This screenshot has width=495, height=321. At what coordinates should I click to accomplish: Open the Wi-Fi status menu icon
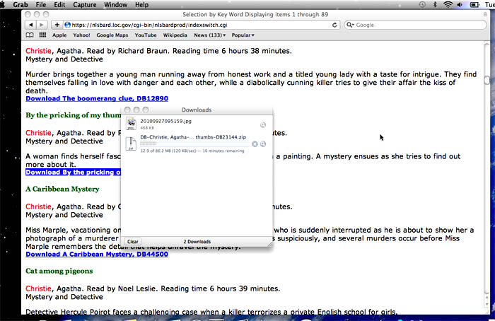pyautogui.click(x=448, y=4)
